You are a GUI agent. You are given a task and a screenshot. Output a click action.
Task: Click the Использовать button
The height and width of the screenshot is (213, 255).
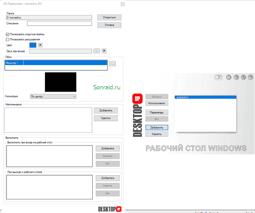[x=157, y=103]
